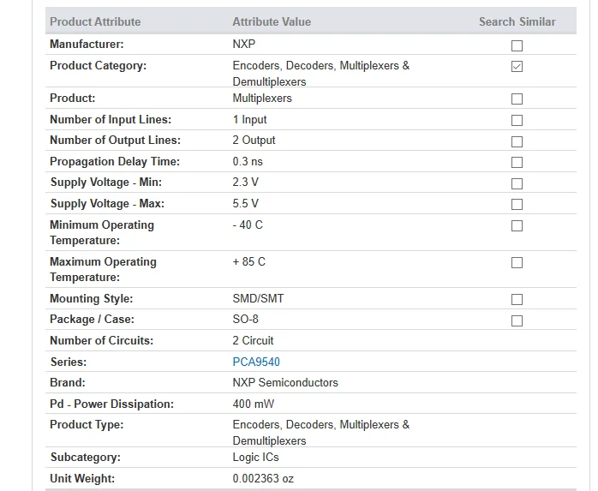Screen dimensions: 598x491
Task: Enable the Maximum Operating Temperature checkbox
Action: tap(517, 263)
